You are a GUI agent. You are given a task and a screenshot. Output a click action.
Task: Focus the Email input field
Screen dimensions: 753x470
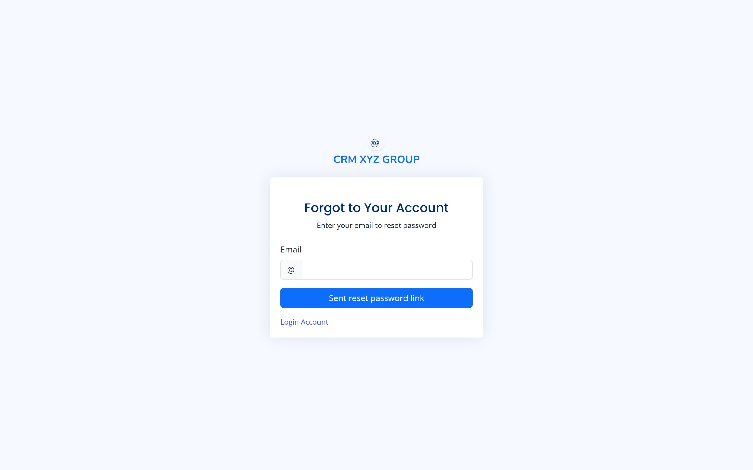(387, 270)
